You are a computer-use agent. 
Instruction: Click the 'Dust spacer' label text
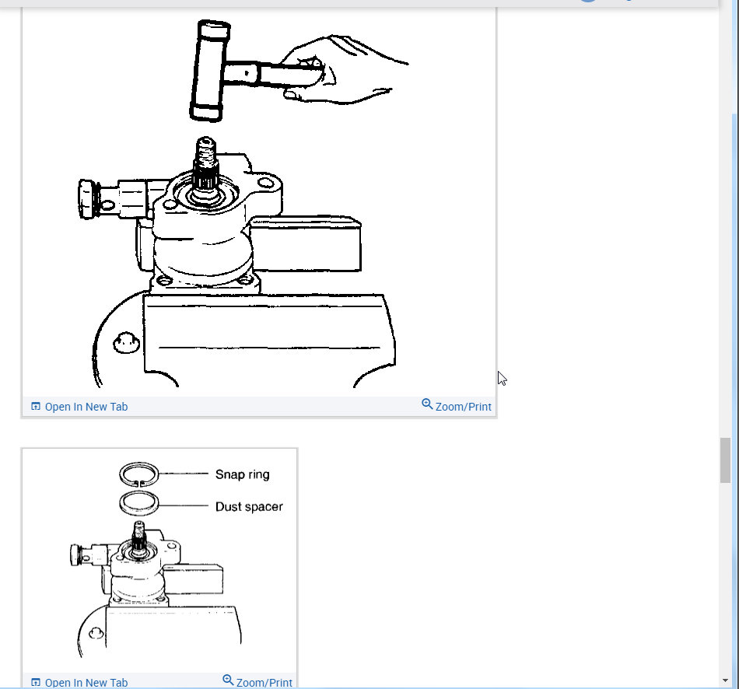[249, 506]
